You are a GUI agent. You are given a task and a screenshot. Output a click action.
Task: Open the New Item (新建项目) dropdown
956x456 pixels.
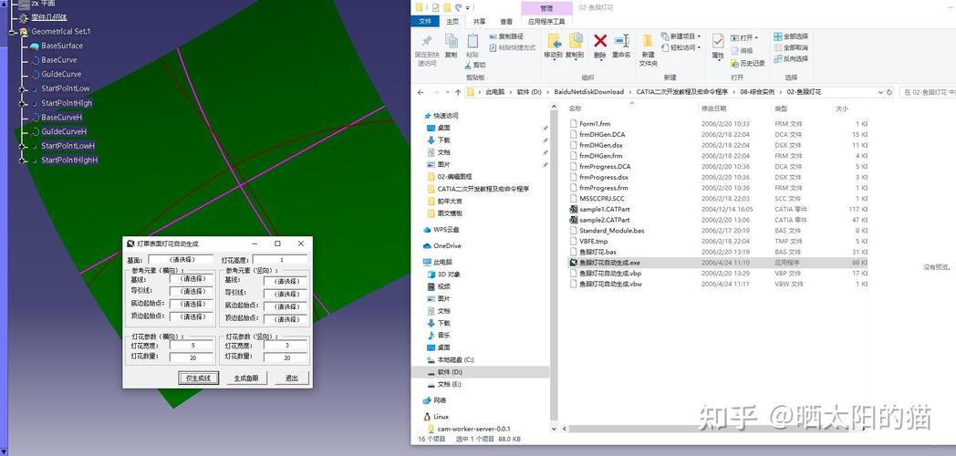[699, 36]
